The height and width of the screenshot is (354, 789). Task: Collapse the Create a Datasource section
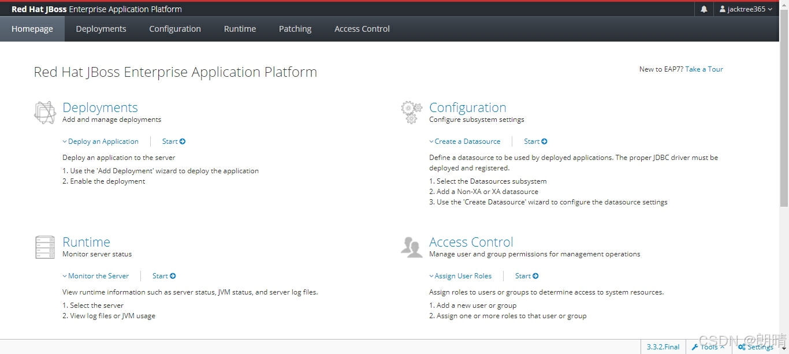coord(465,141)
